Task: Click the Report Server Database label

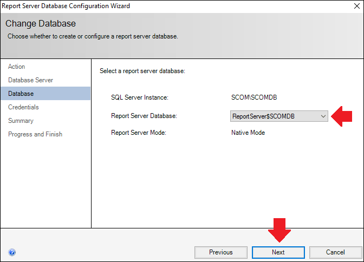Action: pos(144,116)
